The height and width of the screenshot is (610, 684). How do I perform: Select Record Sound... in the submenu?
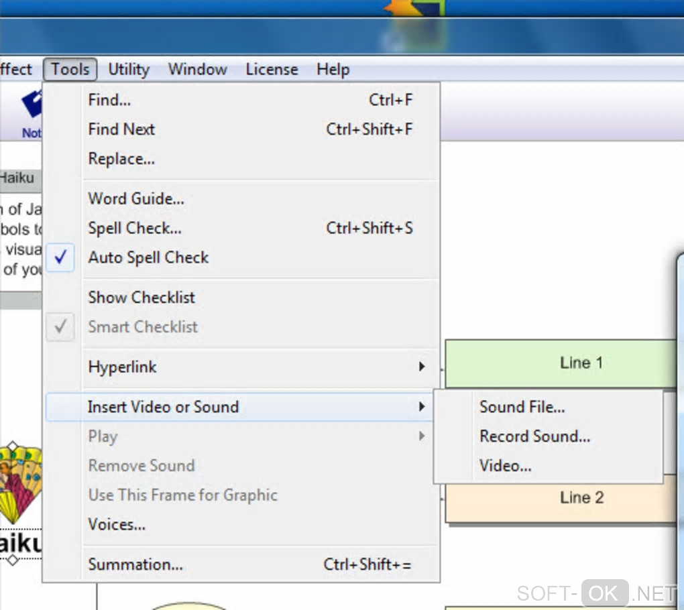pos(534,436)
